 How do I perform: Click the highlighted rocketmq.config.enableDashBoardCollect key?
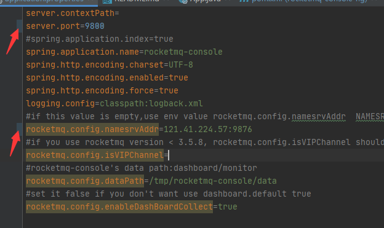(119, 207)
